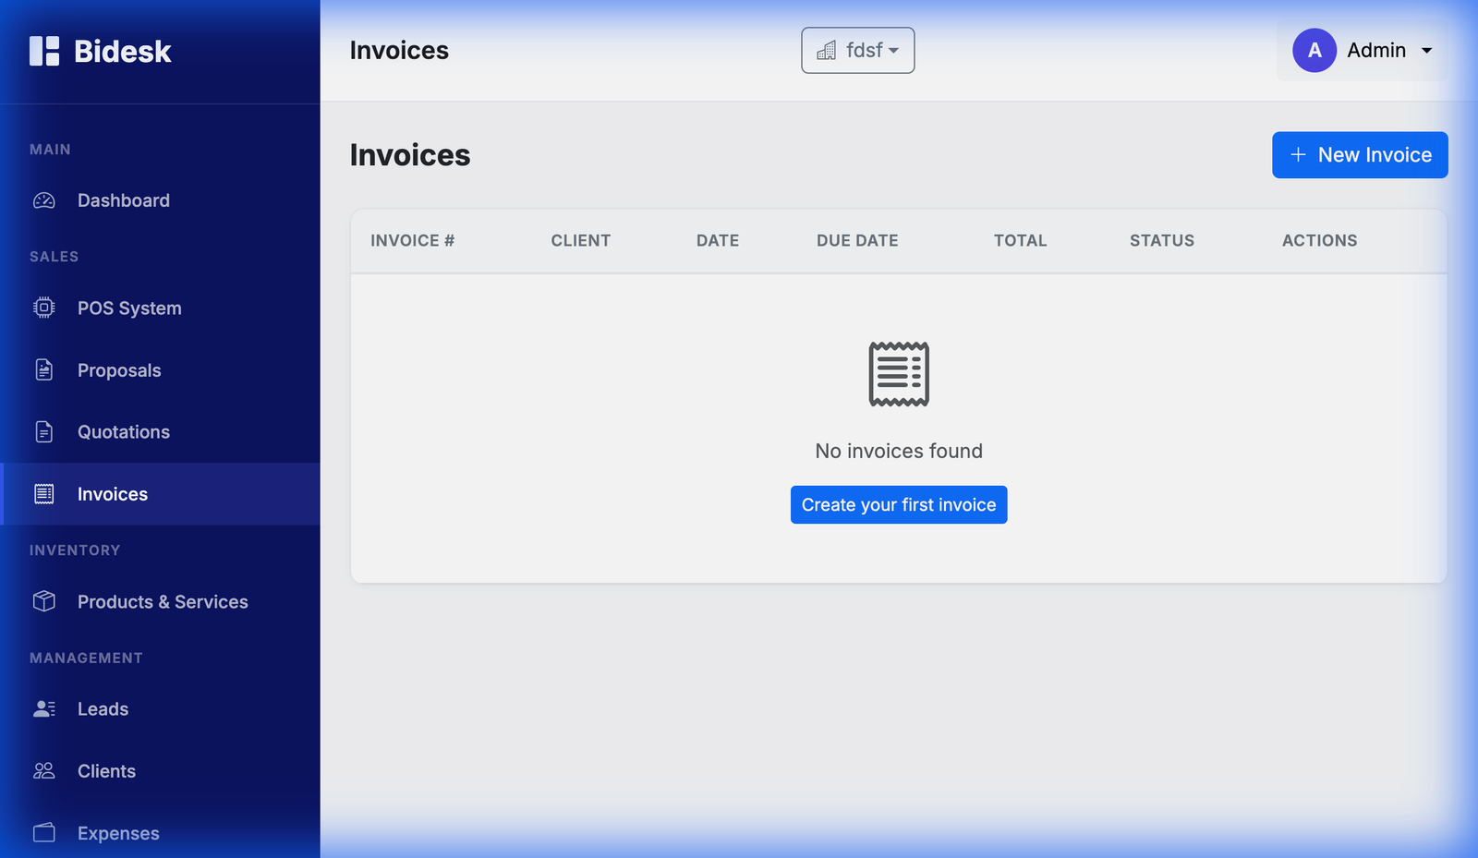Click the building icon in company selector
The width and height of the screenshot is (1478, 858).
[x=828, y=51]
